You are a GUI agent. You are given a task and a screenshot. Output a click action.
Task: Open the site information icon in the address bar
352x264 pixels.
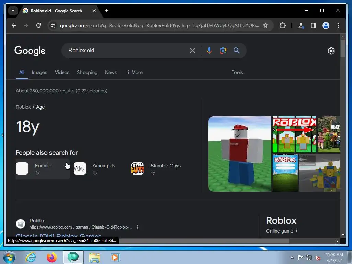tap(53, 25)
